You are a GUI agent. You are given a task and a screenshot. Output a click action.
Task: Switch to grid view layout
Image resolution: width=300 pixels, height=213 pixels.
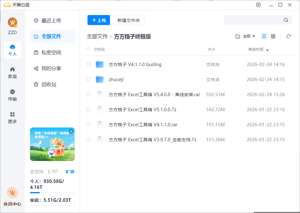(x=273, y=36)
